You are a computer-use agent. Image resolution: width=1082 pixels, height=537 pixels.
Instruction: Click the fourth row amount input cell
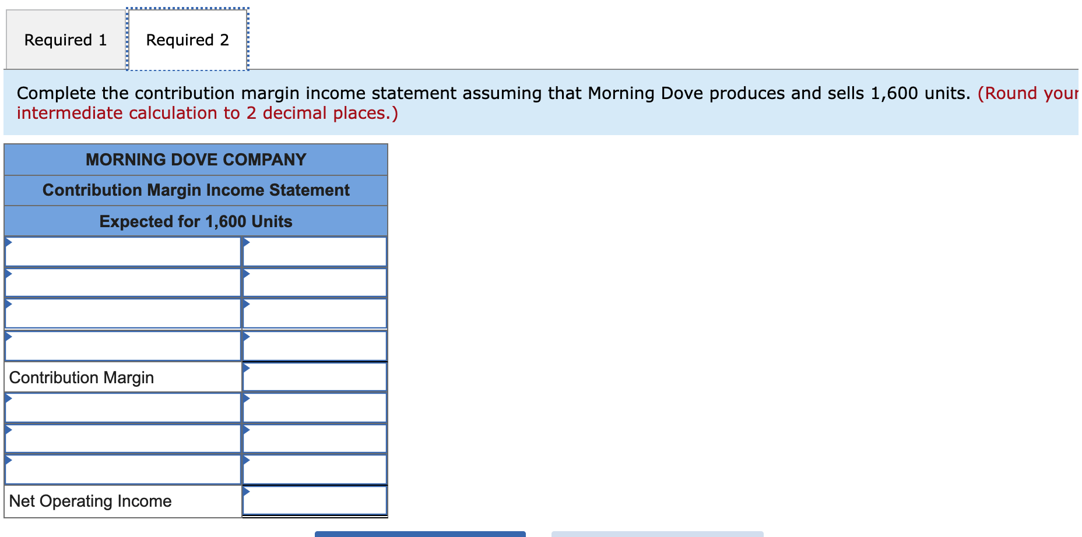(x=315, y=345)
